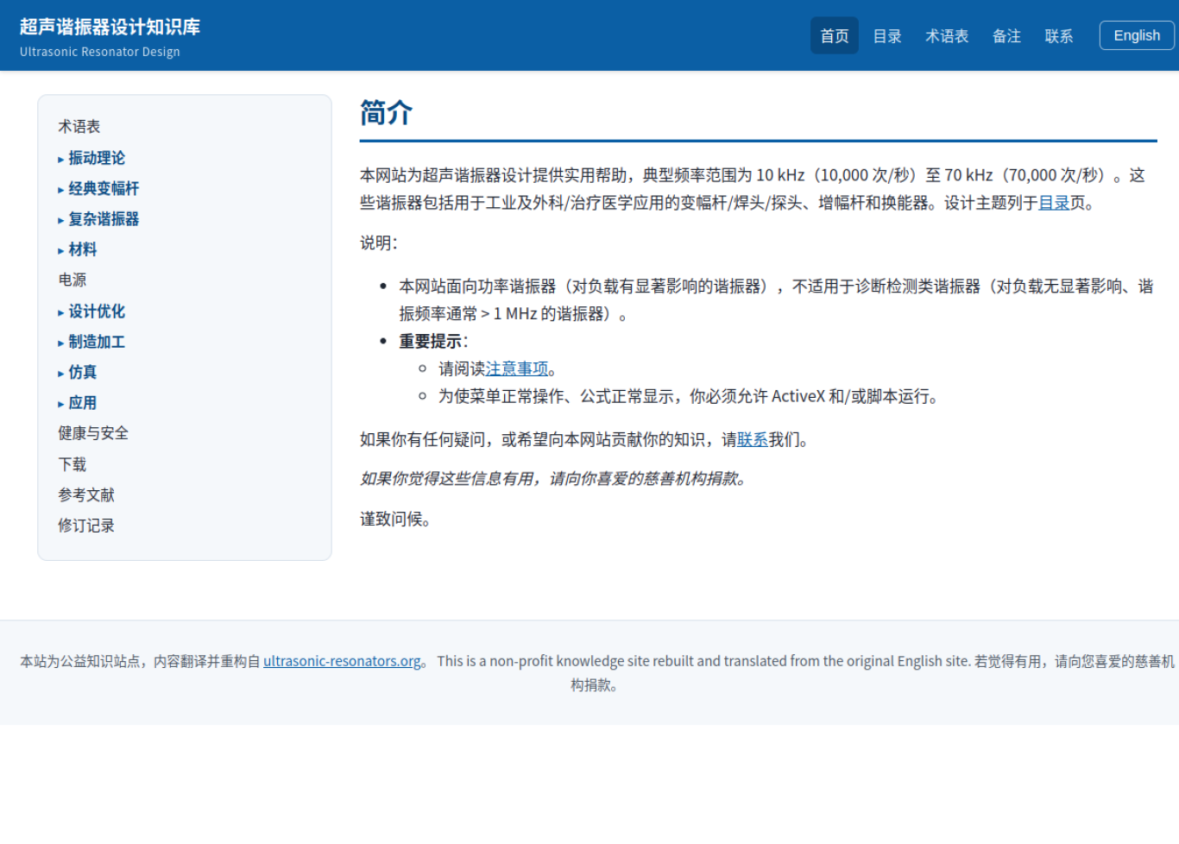Follow the 注意事项 link
The image size is (1179, 844).
(x=517, y=369)
